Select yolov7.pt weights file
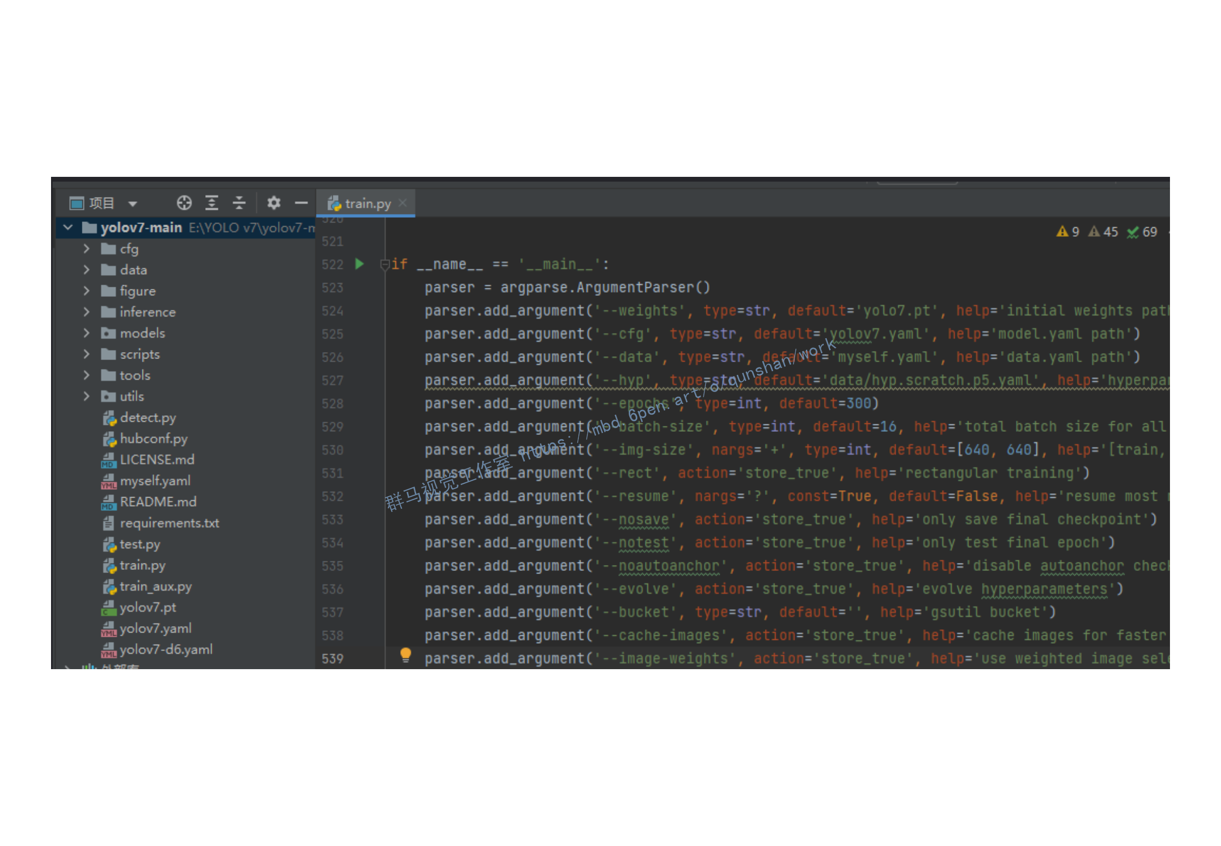The width and height of the screenshot is (1221, 846). [147, 608]
